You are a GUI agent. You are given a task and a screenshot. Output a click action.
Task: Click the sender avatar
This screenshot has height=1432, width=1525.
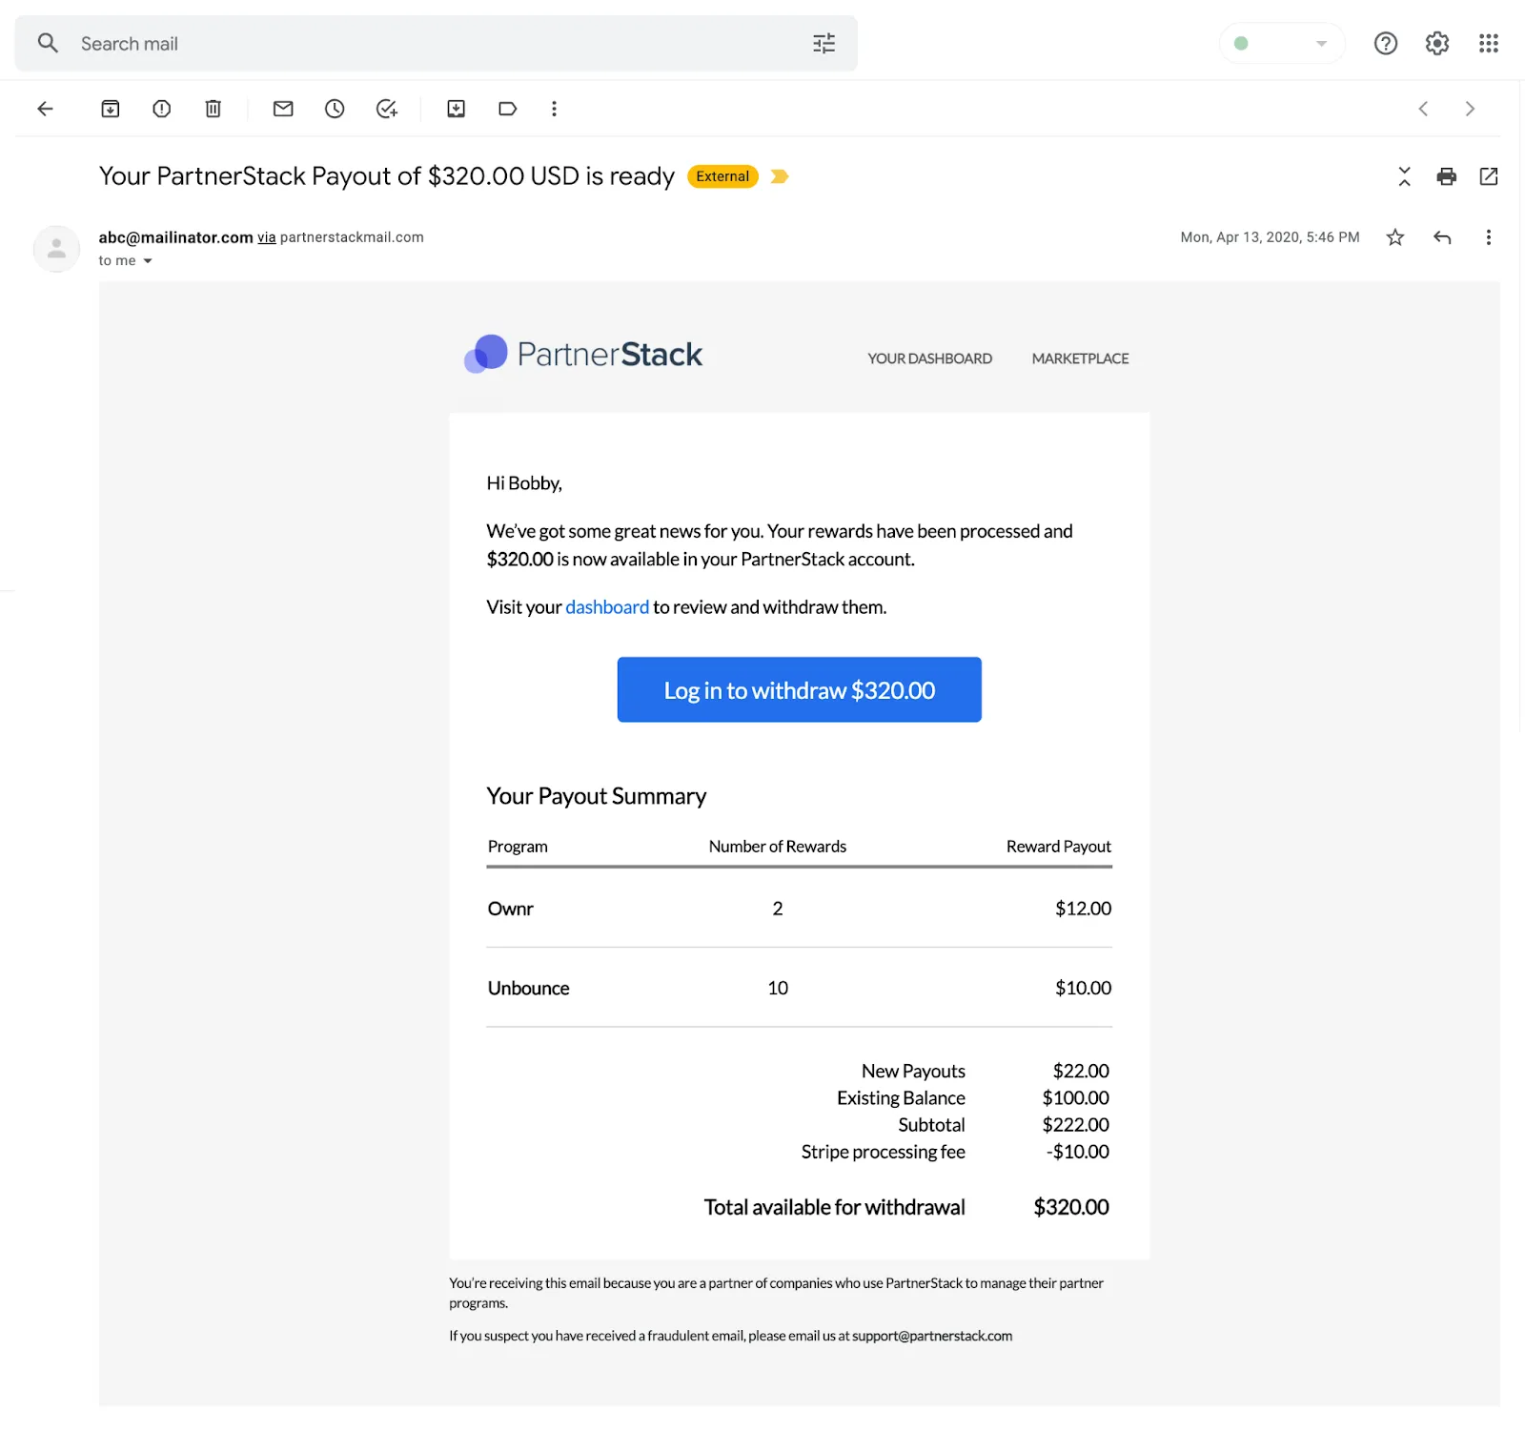coord(57,249)
